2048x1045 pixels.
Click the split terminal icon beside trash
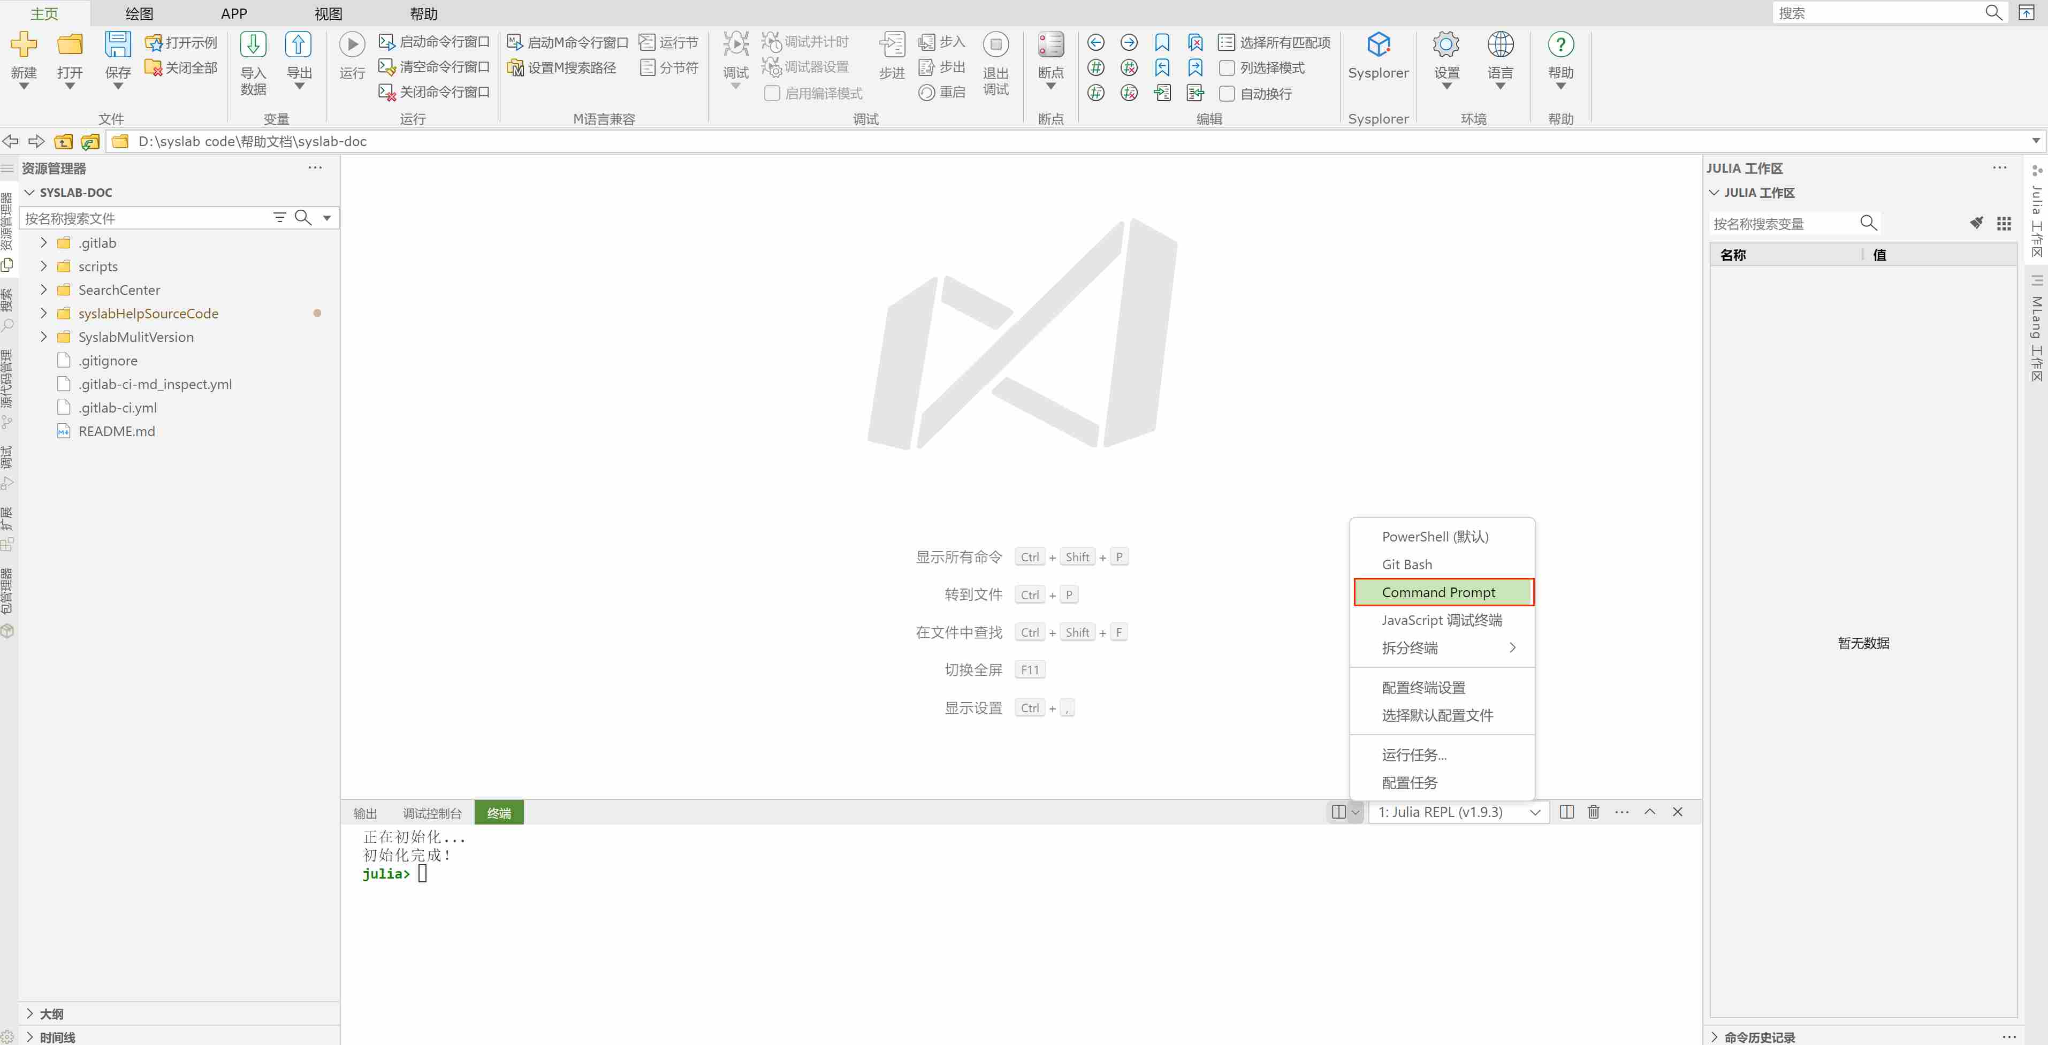click(1566, 811)
